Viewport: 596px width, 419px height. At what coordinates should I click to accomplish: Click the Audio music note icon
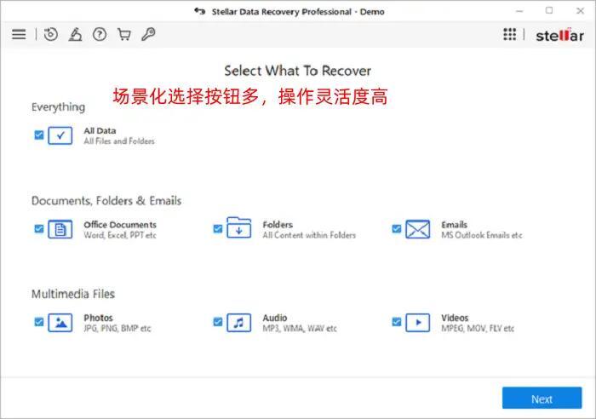[238, 323]
